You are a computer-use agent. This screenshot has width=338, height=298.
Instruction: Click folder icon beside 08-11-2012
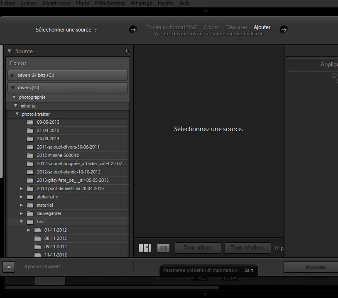37,239
